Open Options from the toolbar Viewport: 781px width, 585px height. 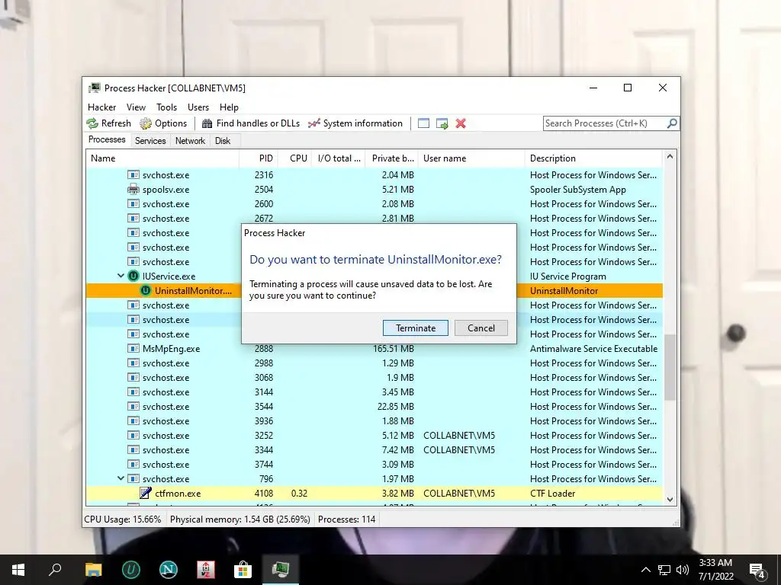(x=163, y=123)
